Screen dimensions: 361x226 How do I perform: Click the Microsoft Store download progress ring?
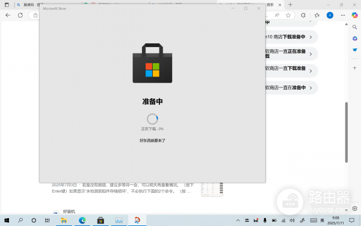tap(152, 119)
